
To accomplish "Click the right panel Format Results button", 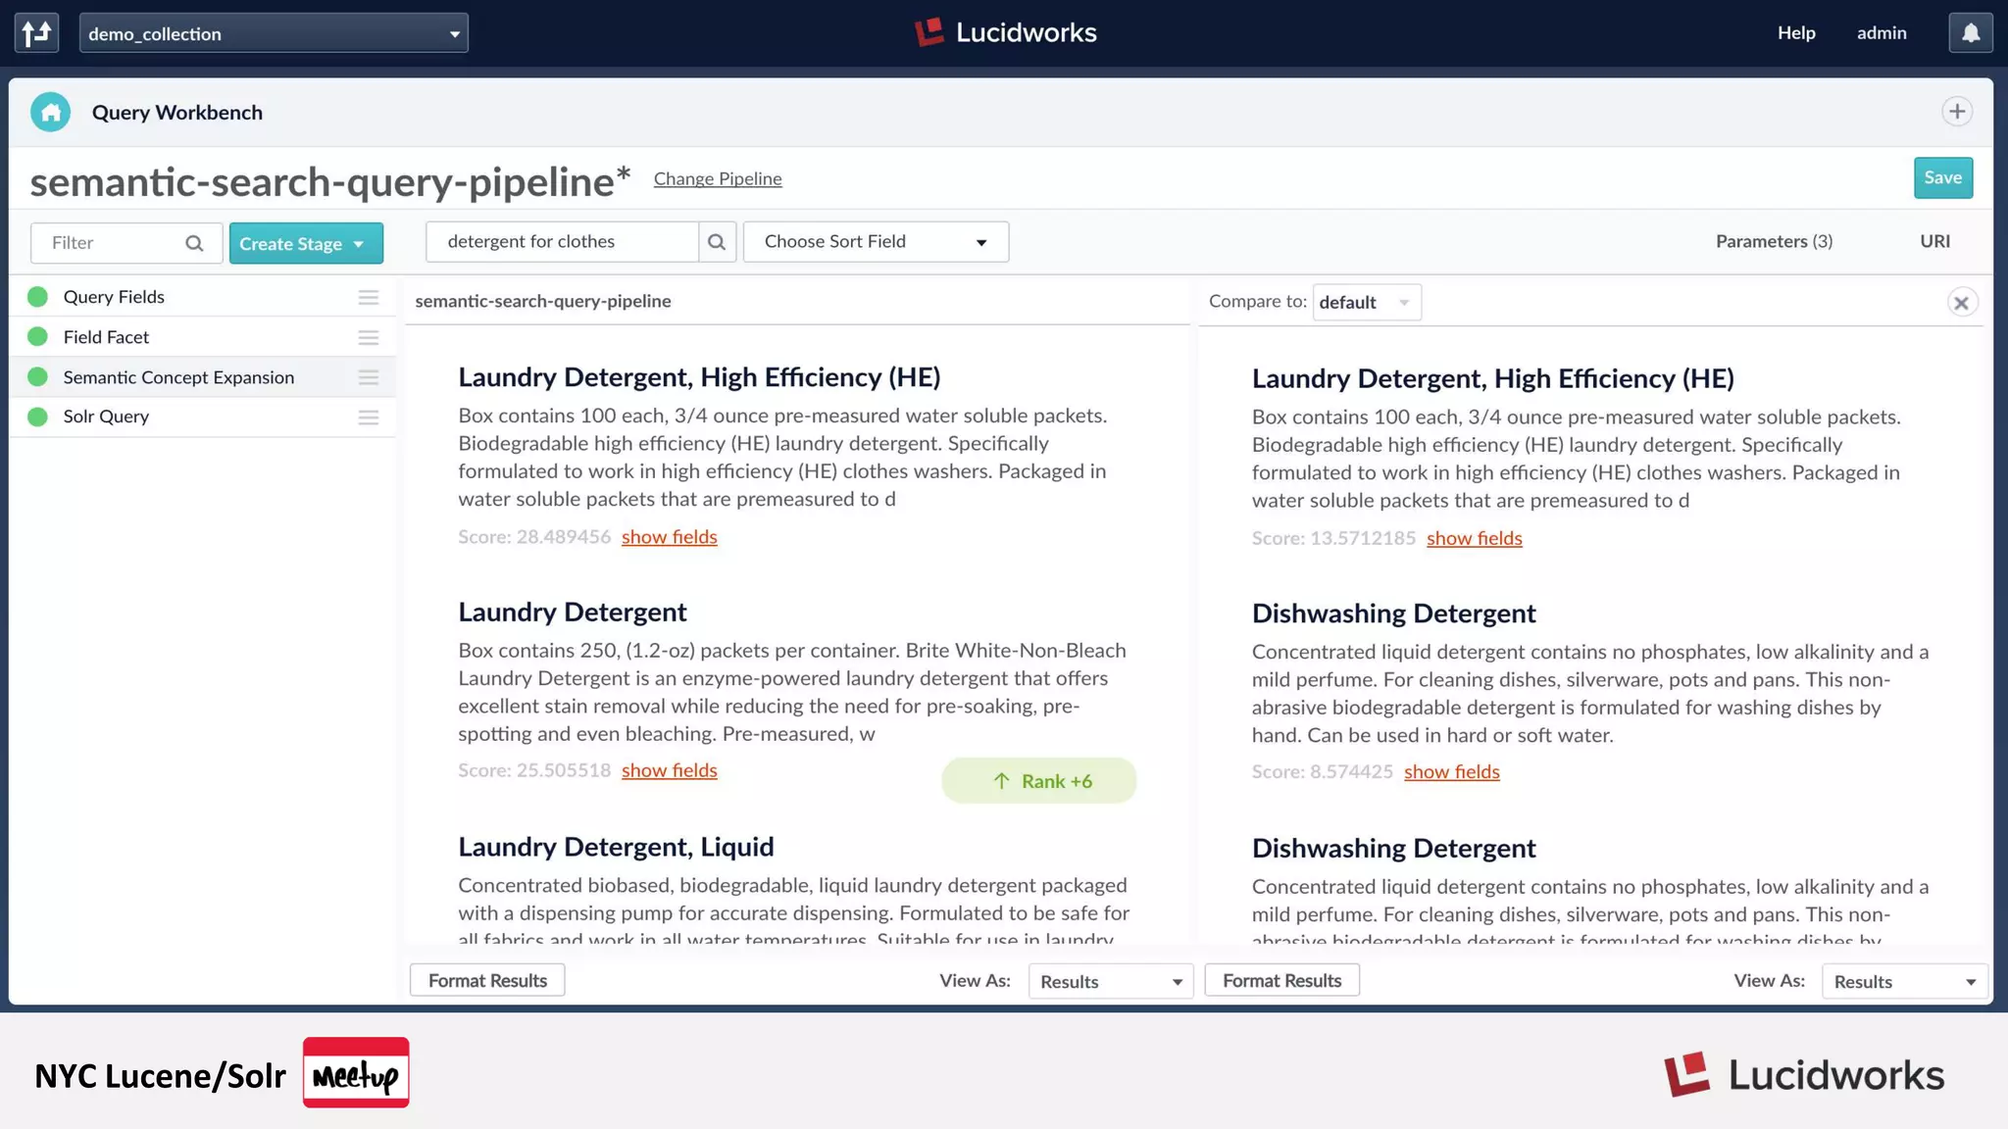I will point(1281,980).
